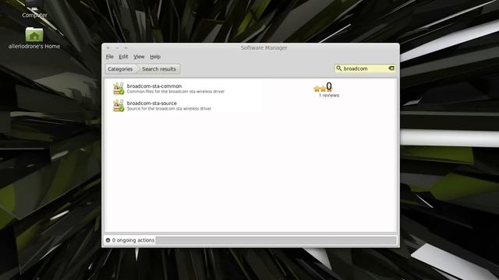This screenshot has height=280, width=499.
Task: Open the Help menu
Action: coord(155,57)
